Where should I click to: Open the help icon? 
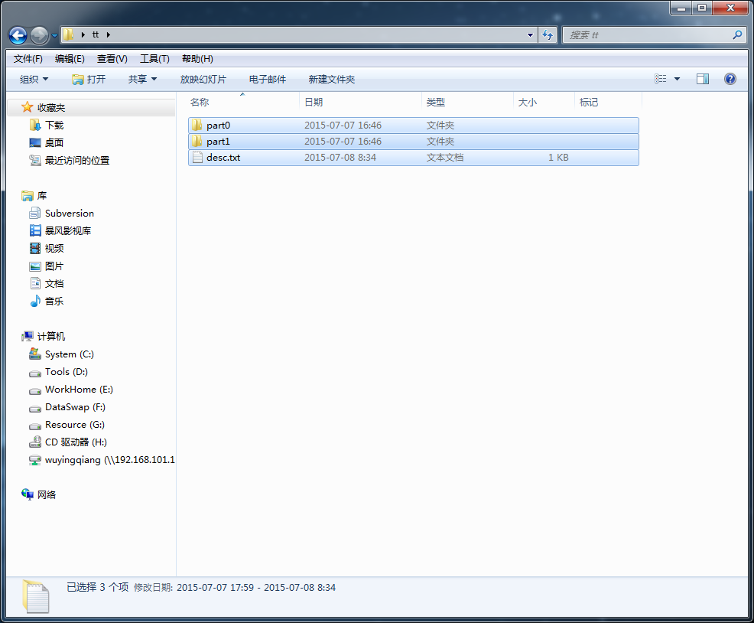click(730, 79)
